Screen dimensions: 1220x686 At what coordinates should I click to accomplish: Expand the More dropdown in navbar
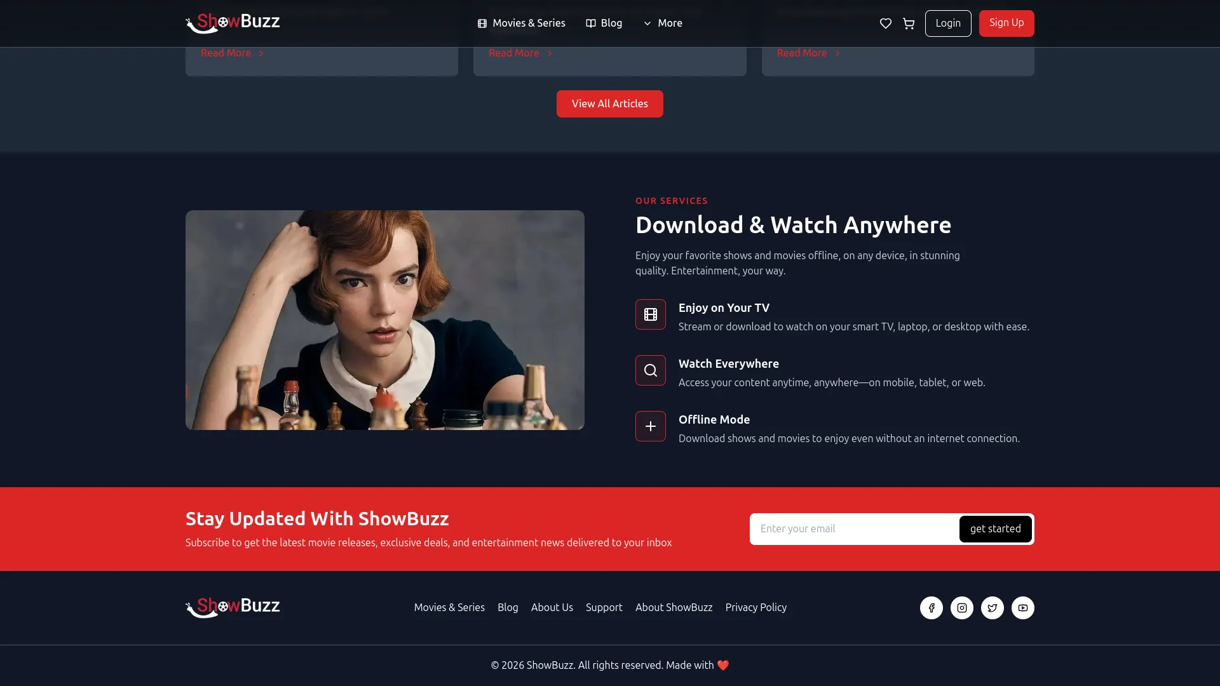click(x=663, y=24)
